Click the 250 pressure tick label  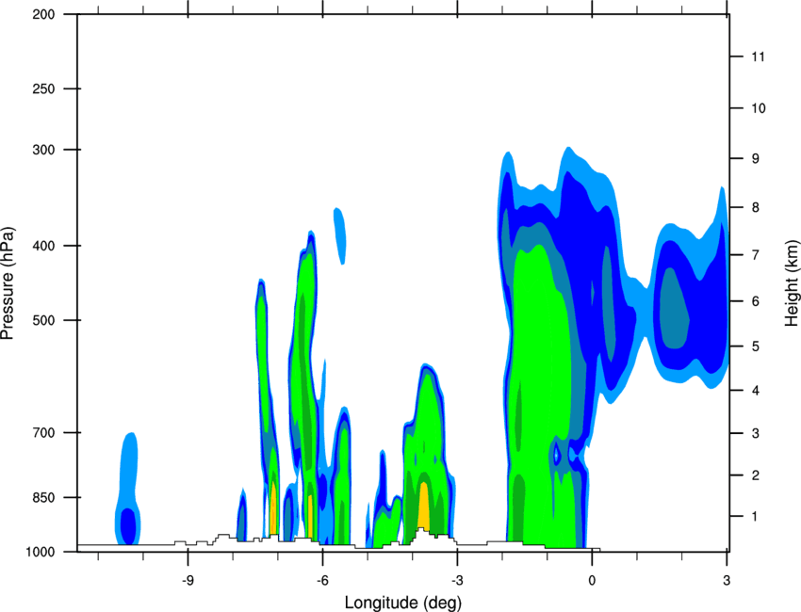tap(43, 89)
